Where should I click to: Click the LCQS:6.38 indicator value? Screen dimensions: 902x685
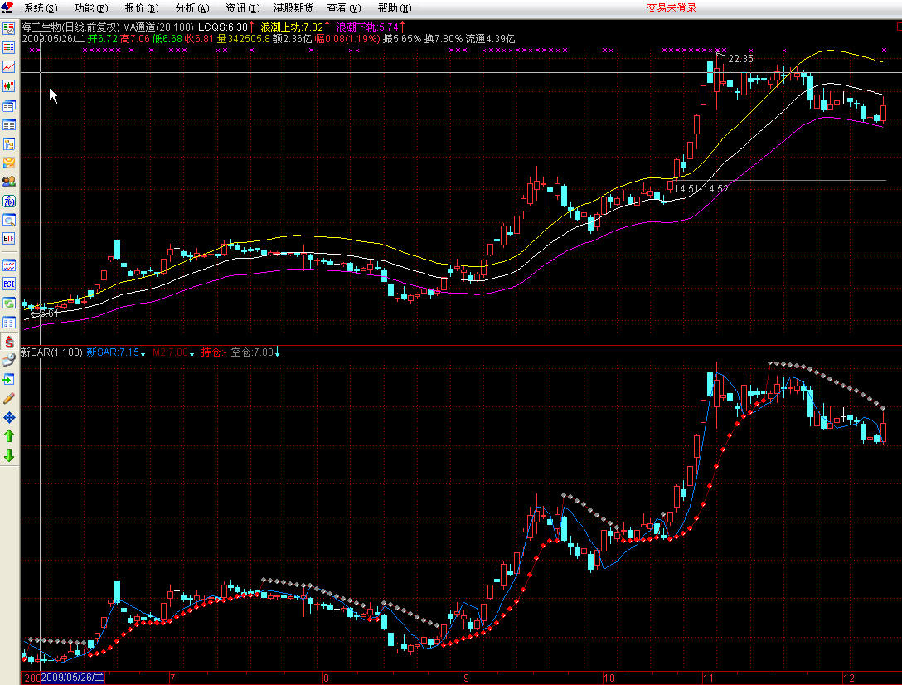[x=223, y=27]
